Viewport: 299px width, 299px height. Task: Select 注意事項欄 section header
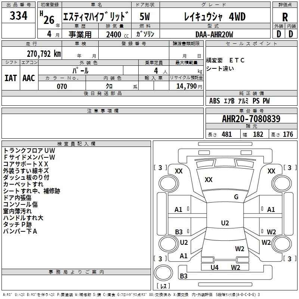click(103, 111)
